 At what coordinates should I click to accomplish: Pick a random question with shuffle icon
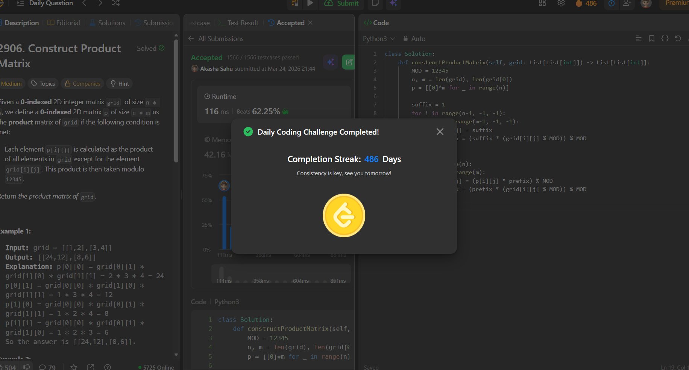116,3
